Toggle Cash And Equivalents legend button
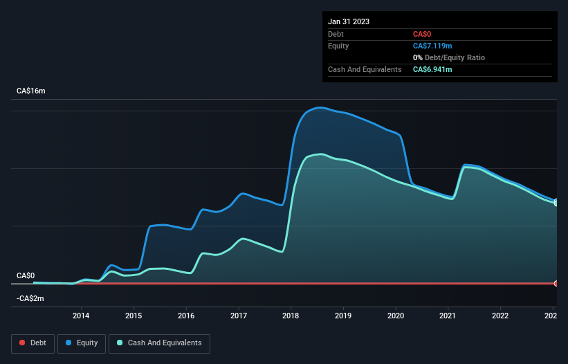 click(159, 343)
